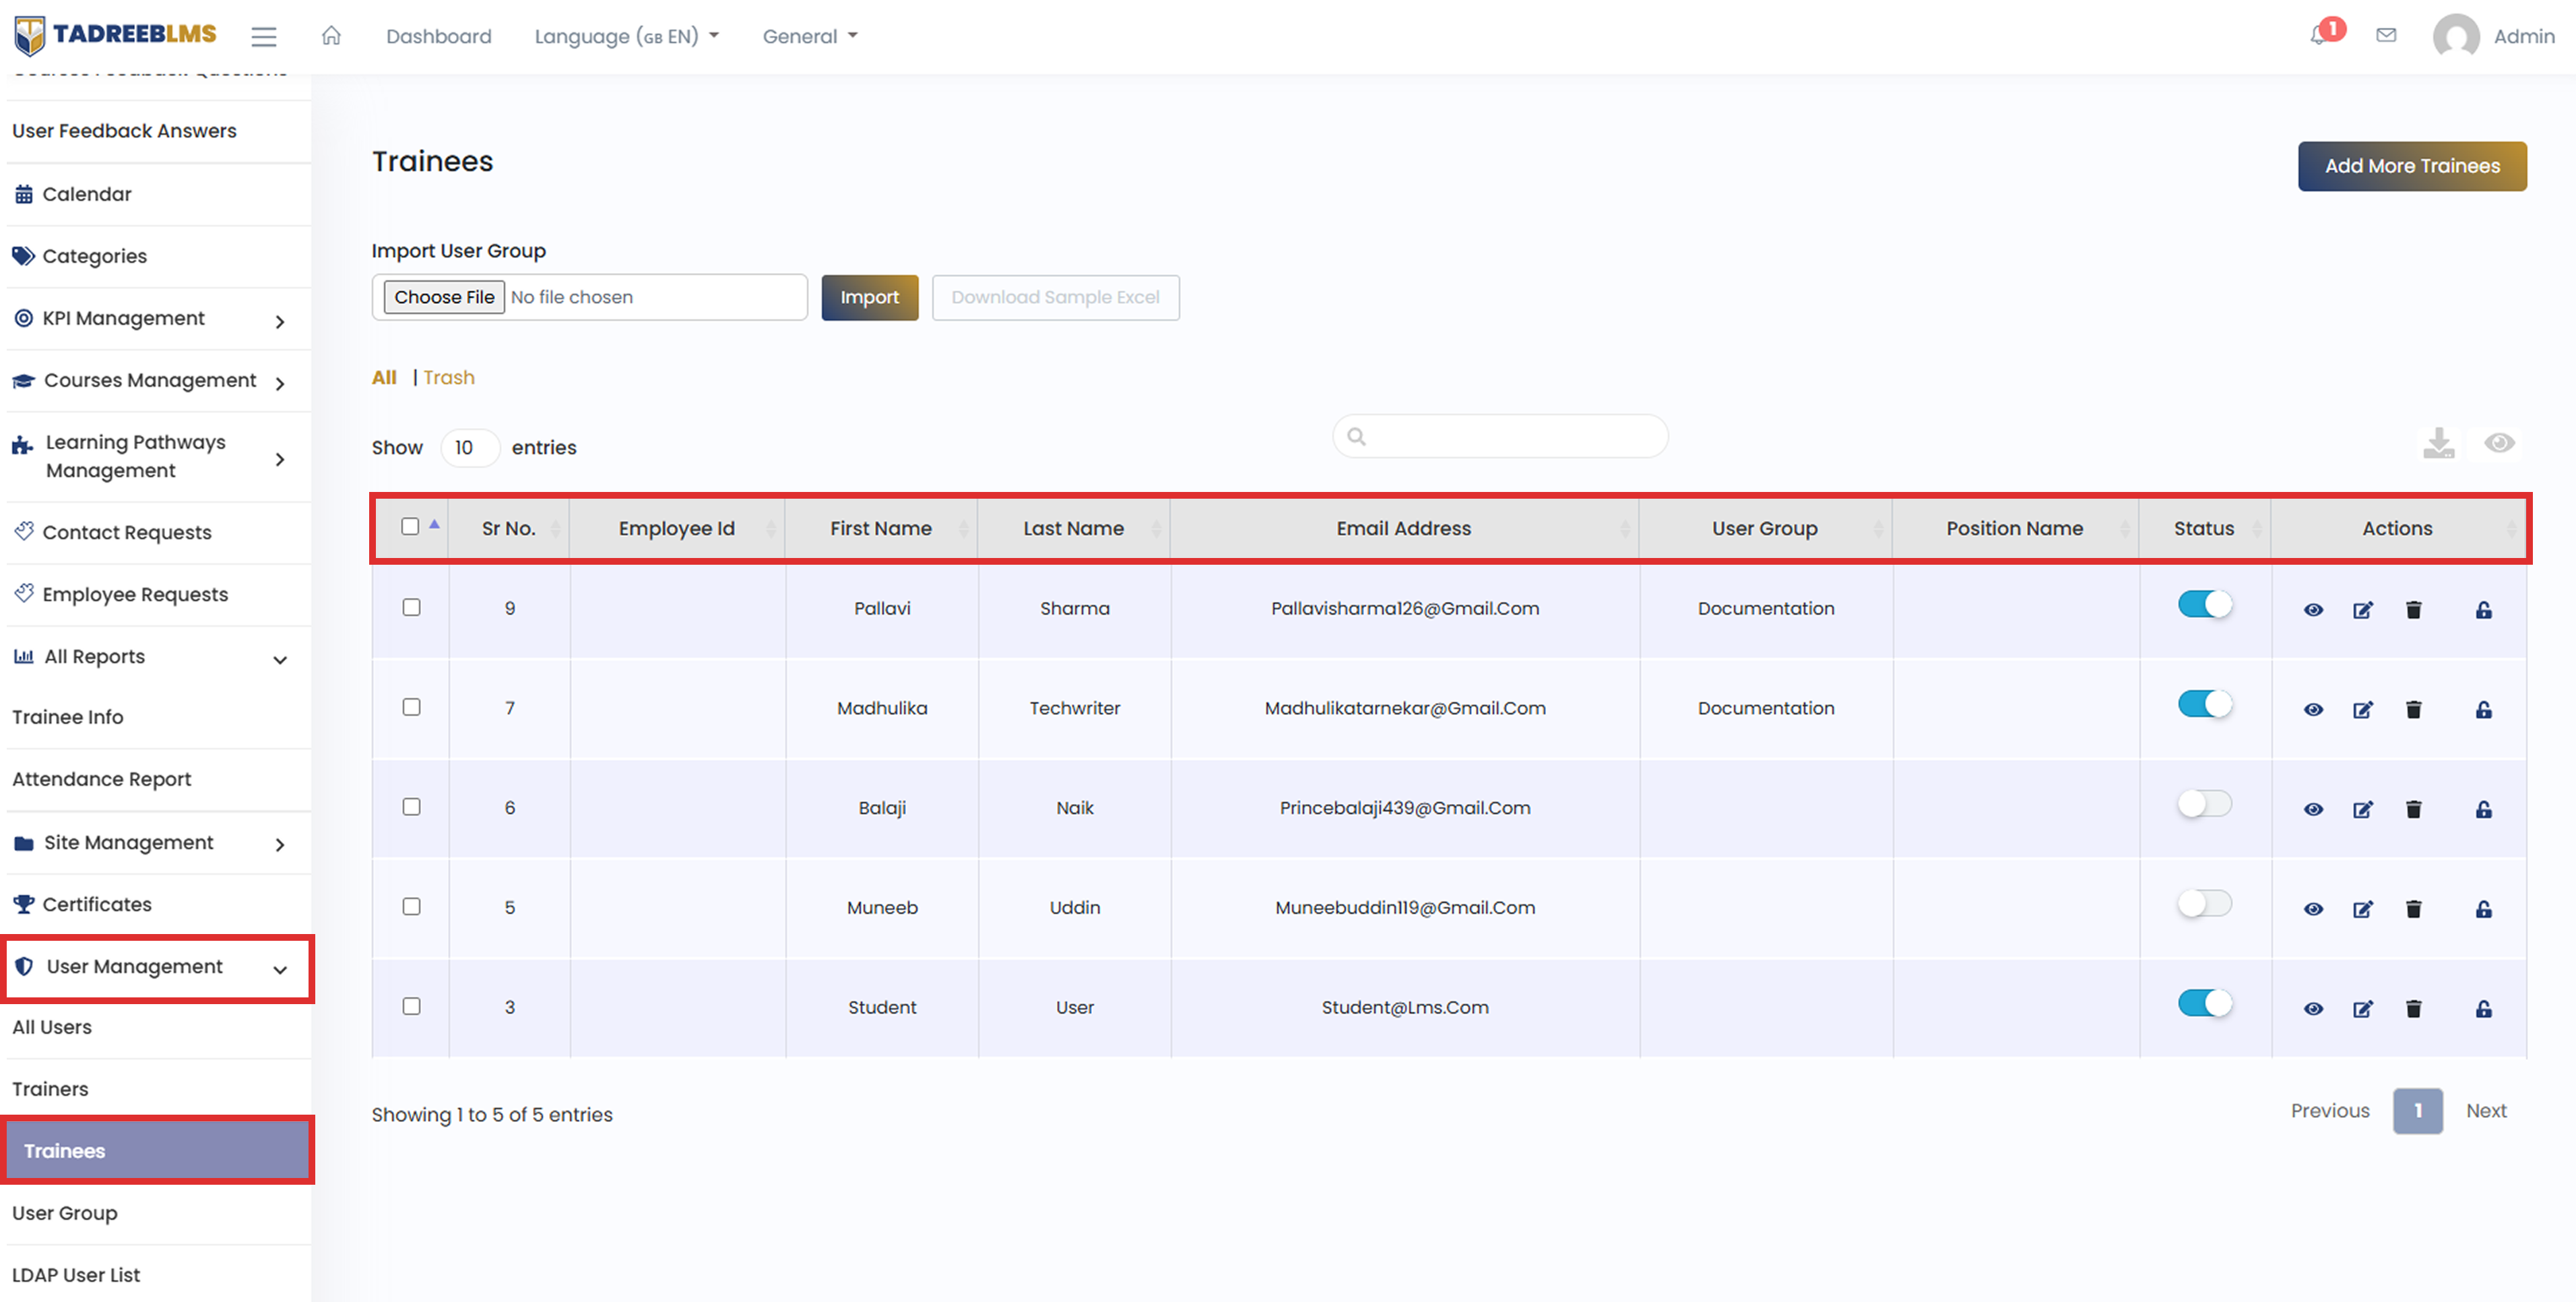Delete Balaji Naik's trainee row
This screenshot has width=2576, height=1302.
pos(2413,809)
